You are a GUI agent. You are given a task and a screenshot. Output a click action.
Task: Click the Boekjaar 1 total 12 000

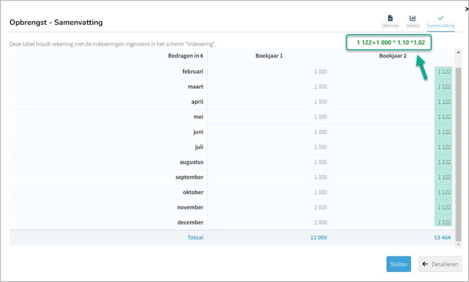319,238
